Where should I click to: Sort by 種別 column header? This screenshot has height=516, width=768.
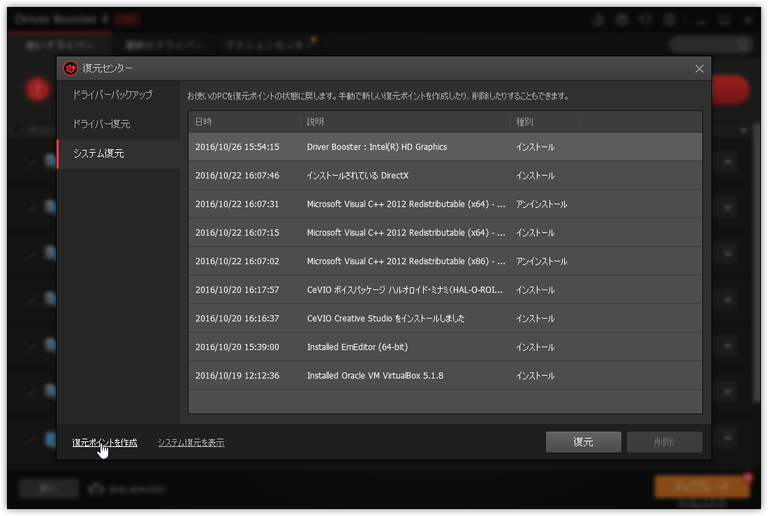click(x=545, y=122)
